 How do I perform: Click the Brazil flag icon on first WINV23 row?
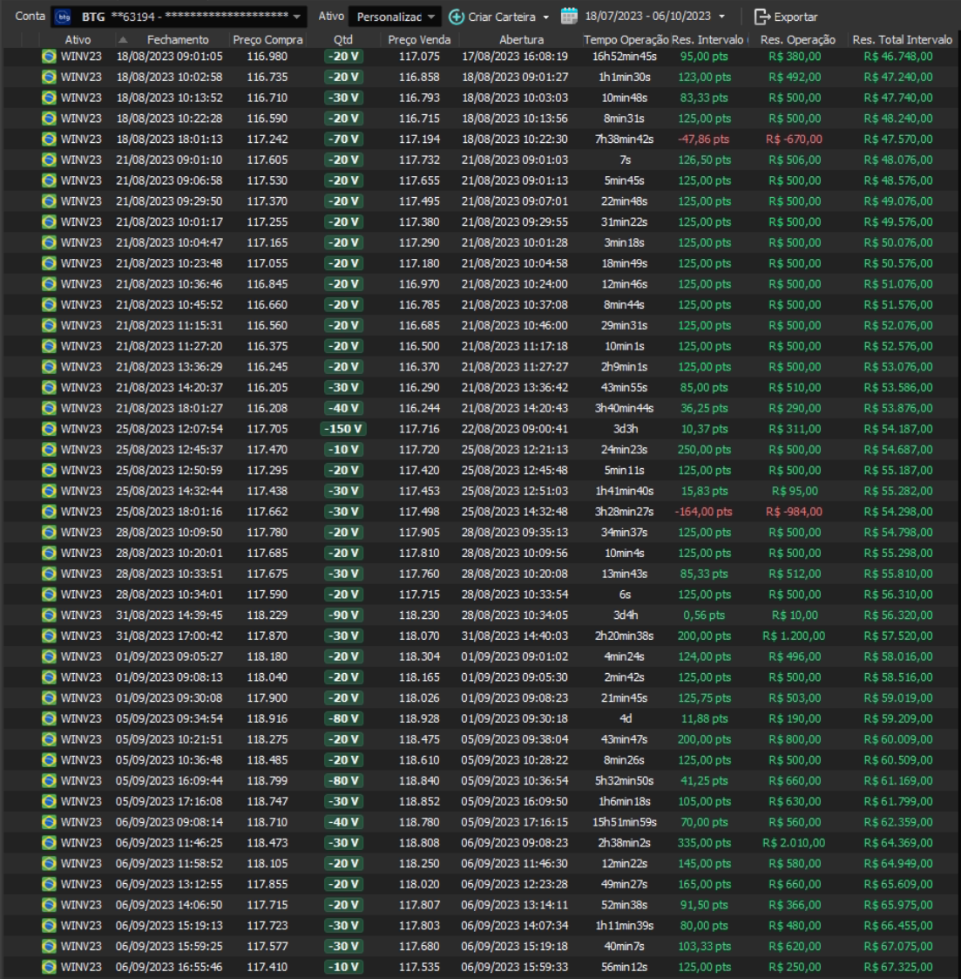49,57
